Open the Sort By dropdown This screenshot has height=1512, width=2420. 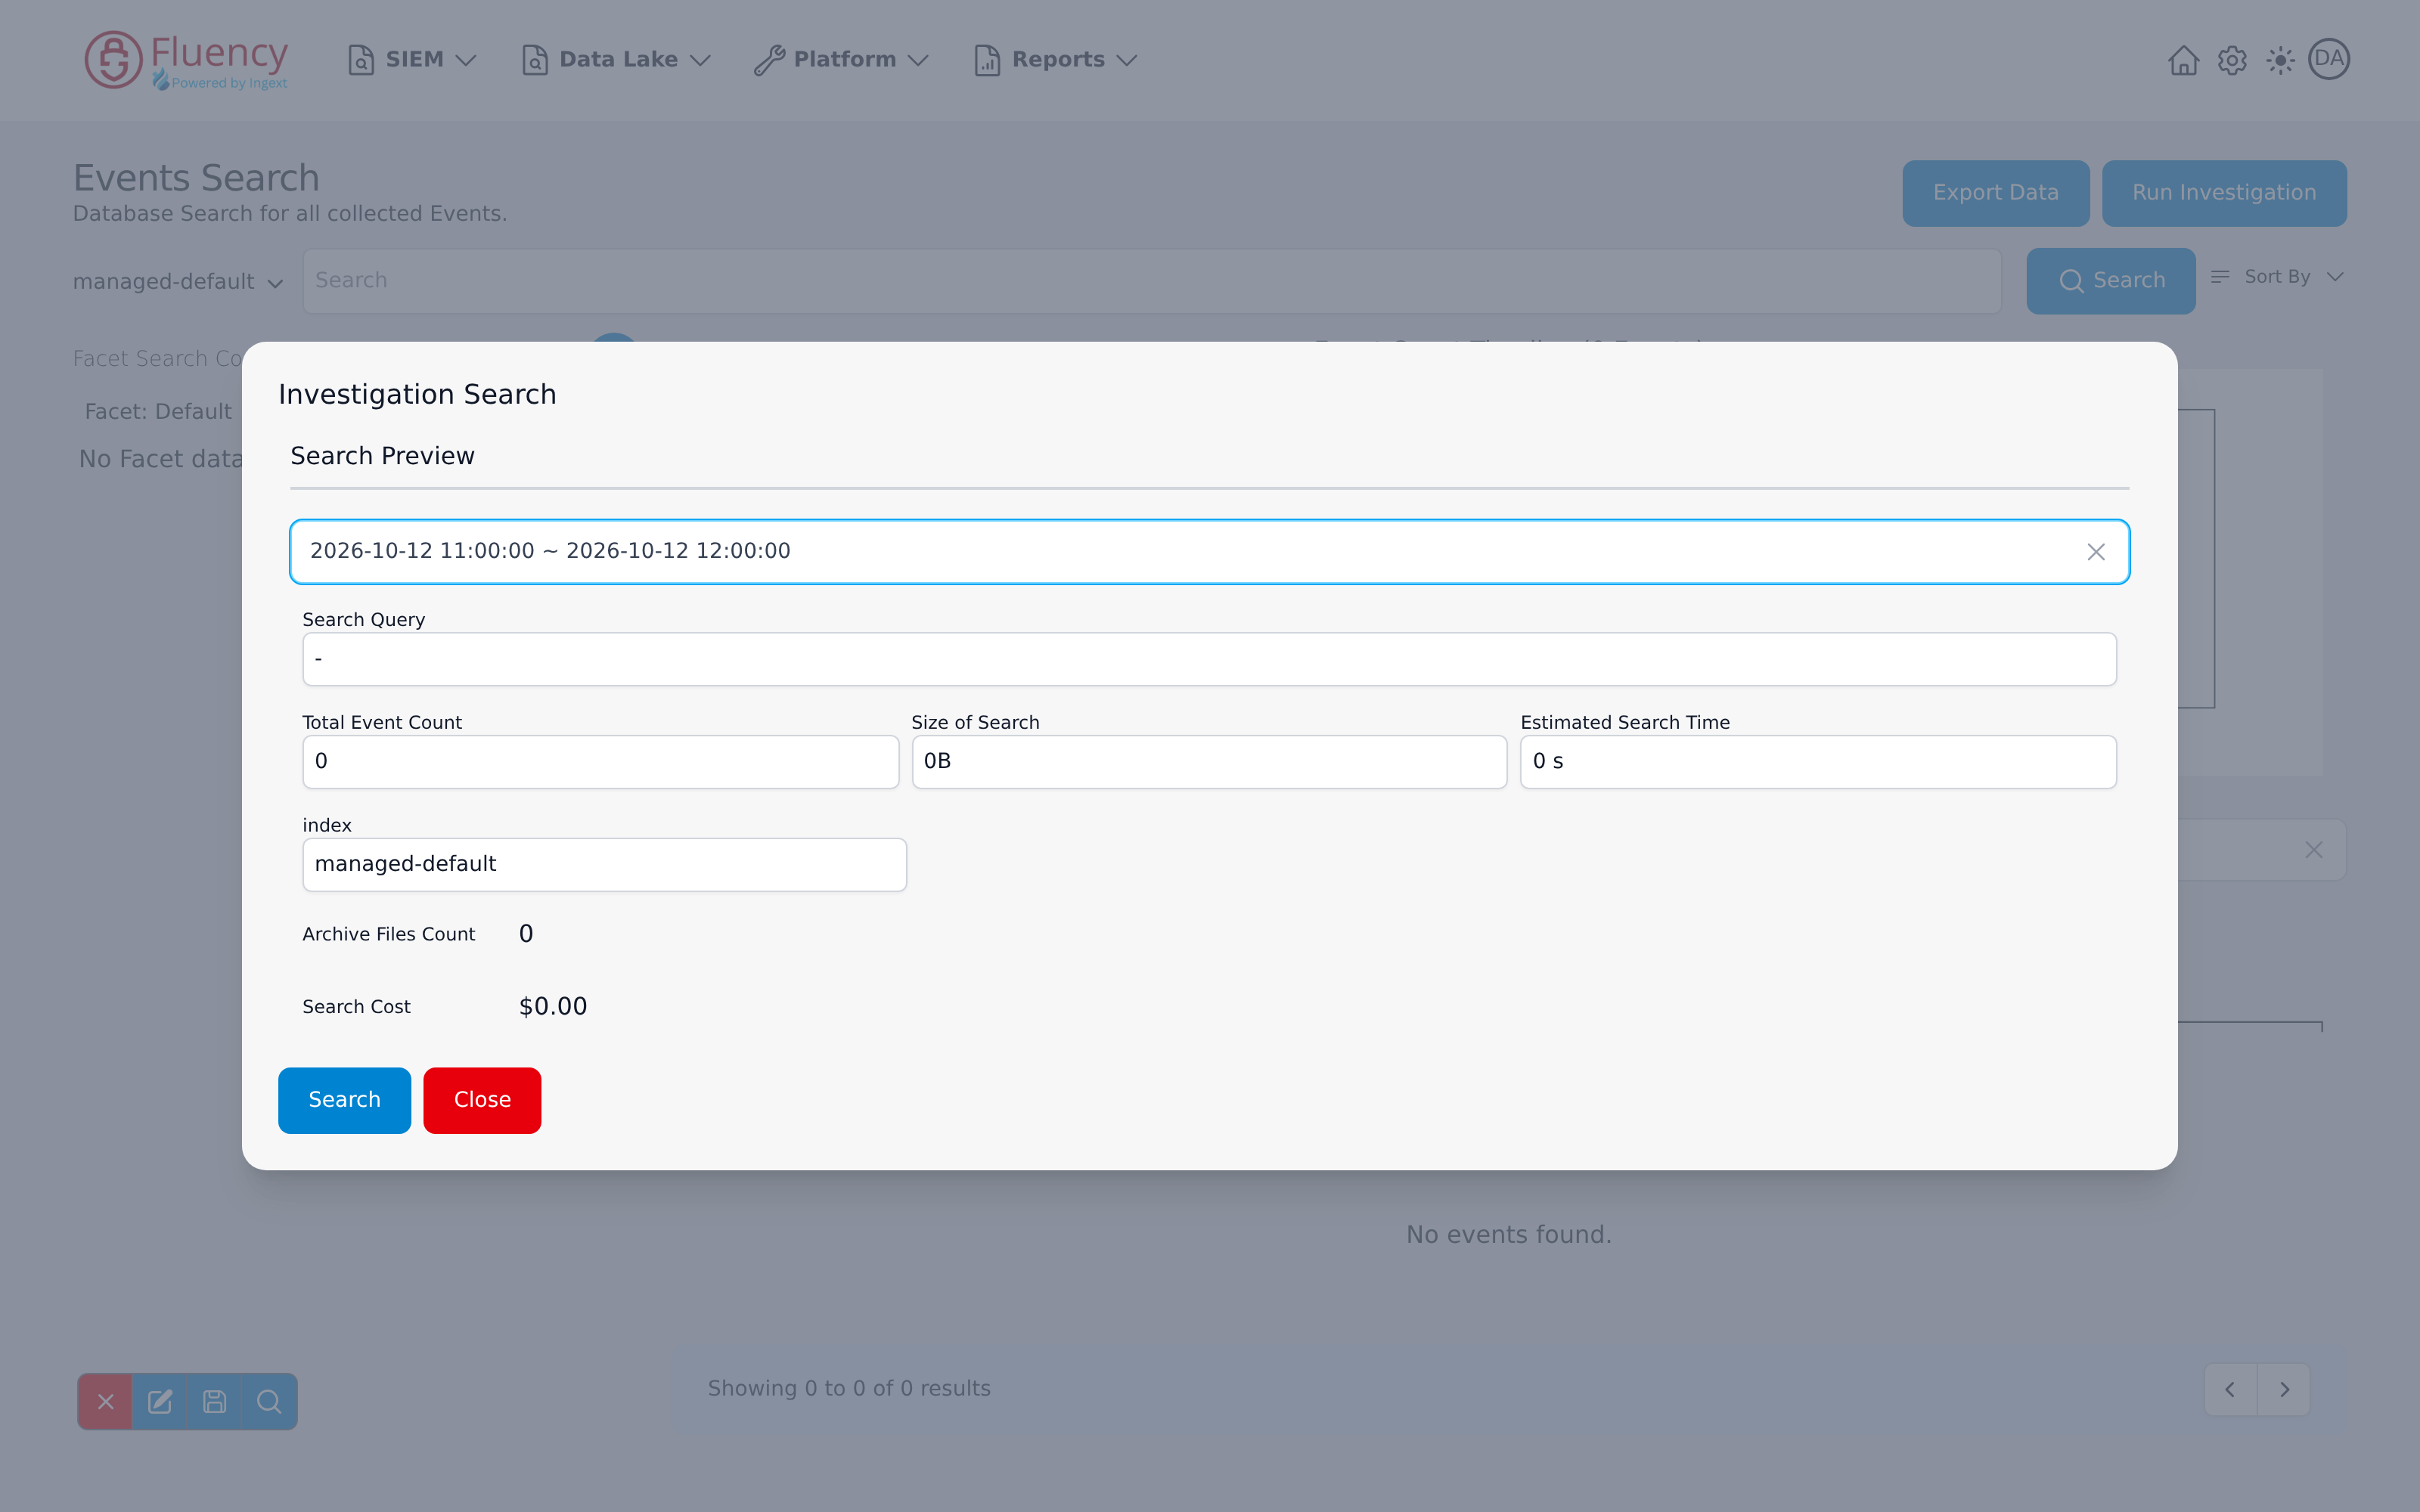click(x=2277, y=277)
